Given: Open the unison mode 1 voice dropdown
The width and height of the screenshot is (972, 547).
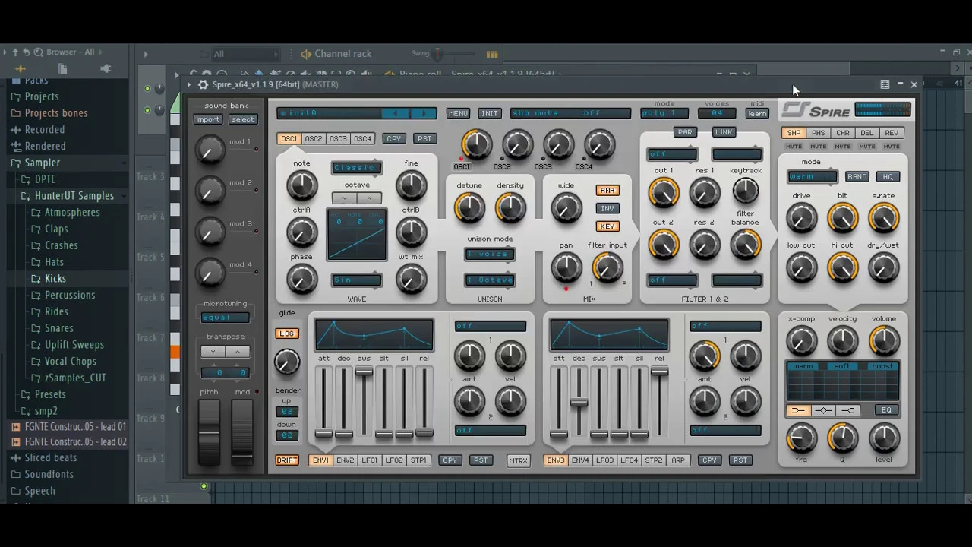Looking at the screenshot, I should (490, 255).
